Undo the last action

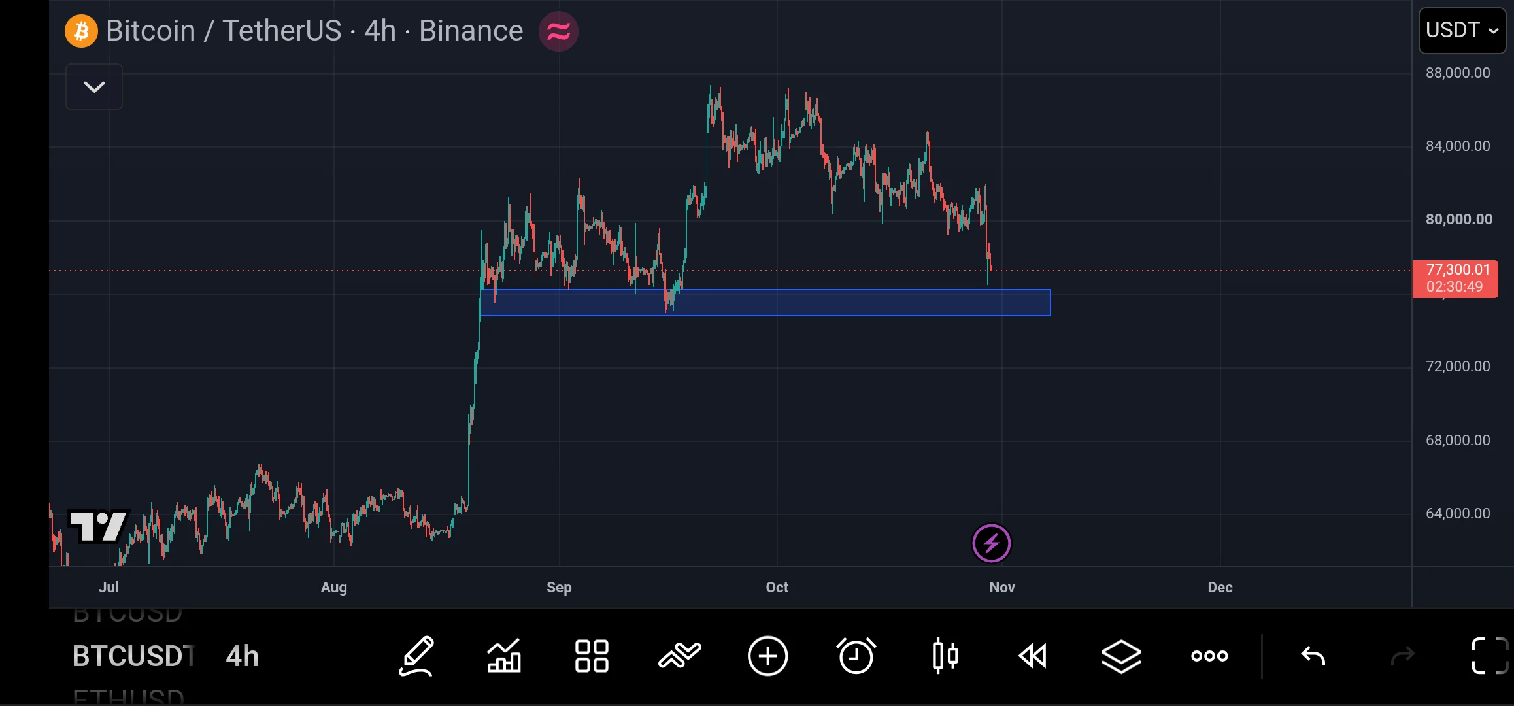pyautogui.click(x=1313, y=656)
